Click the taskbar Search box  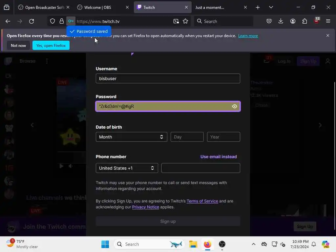coord(149,244)
